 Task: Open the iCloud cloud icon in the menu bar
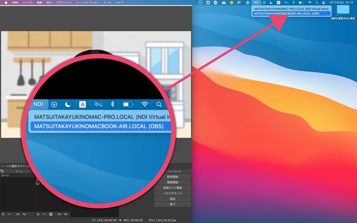(x=224, y=2)
